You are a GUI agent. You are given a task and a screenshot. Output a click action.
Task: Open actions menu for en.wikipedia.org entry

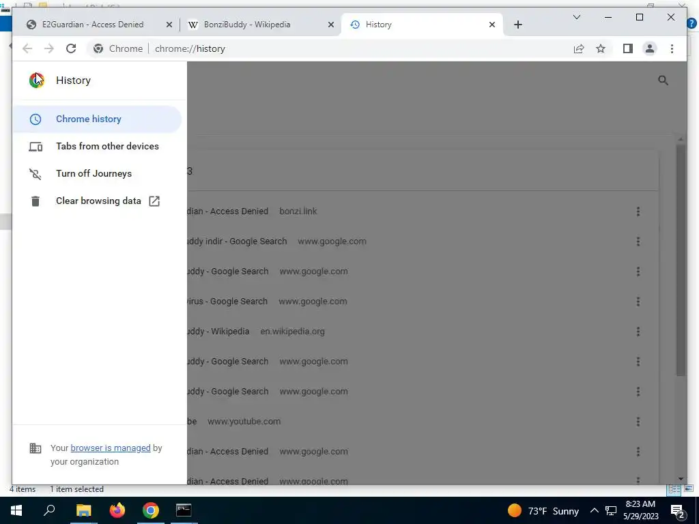(x=638, y=332)
